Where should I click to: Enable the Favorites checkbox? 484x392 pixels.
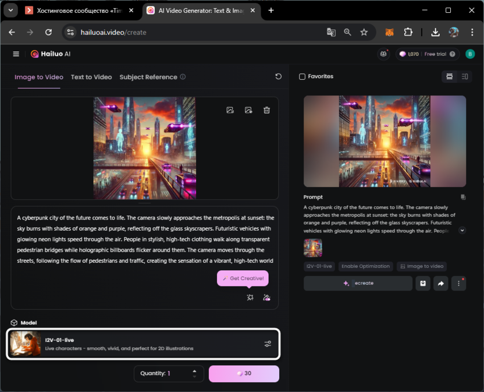pyautogui.click(x=302, y=77)
